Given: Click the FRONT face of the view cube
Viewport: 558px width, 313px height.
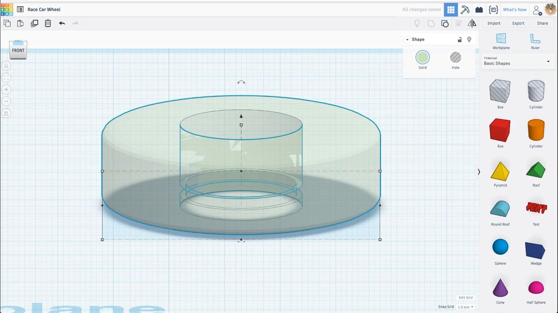Looking at the screenshot, I should [18, 50].
